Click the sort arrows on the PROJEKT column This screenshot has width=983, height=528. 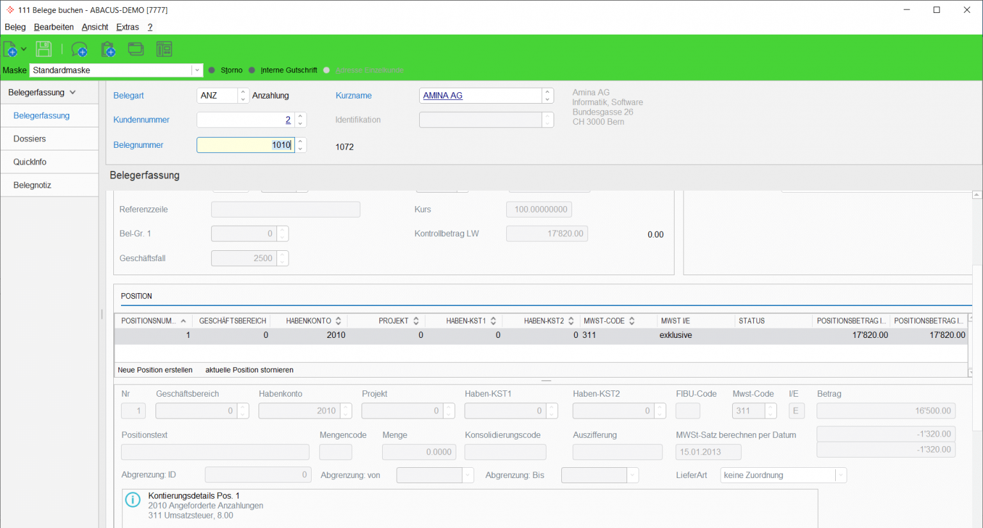point(416,321)
